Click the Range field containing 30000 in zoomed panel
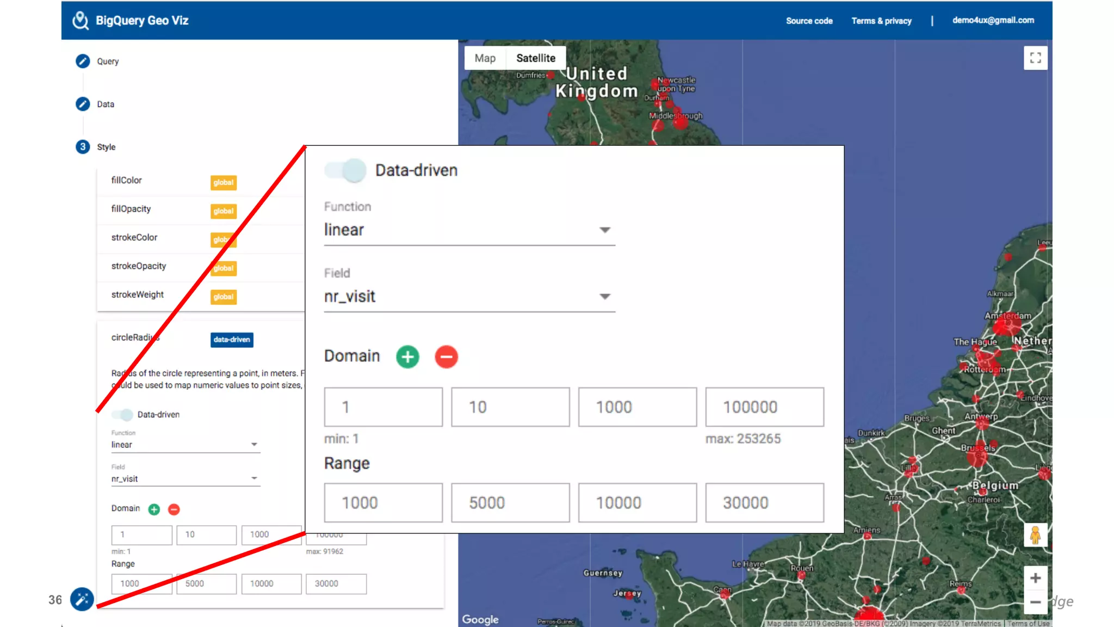This screenshot has height=627, width=1114. [x=764, y=503]
